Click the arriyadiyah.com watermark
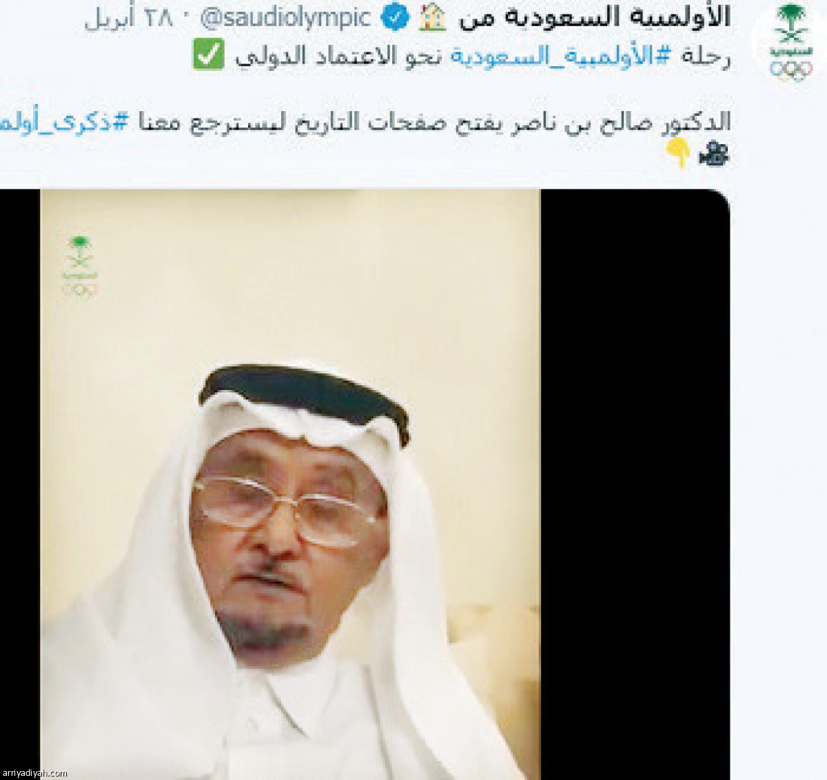 [34, 772]
